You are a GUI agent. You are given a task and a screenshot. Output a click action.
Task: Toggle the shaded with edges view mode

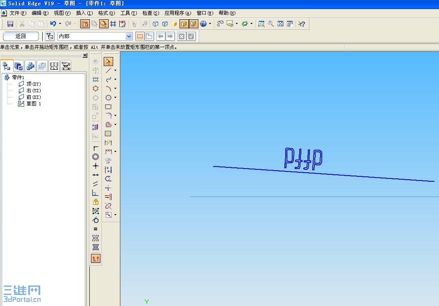point(184,24)
